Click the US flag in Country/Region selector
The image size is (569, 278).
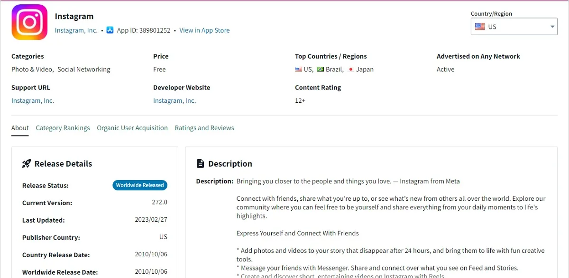click(480, 27)
